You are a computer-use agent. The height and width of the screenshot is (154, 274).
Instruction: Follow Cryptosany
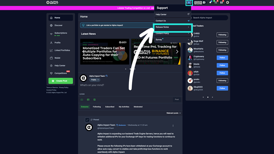222,58
